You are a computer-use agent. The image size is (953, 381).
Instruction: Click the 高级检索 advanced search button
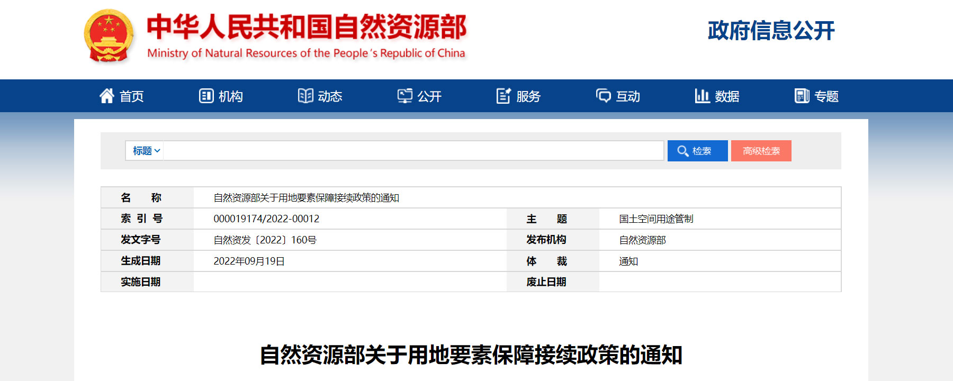(x=761, y=151)
